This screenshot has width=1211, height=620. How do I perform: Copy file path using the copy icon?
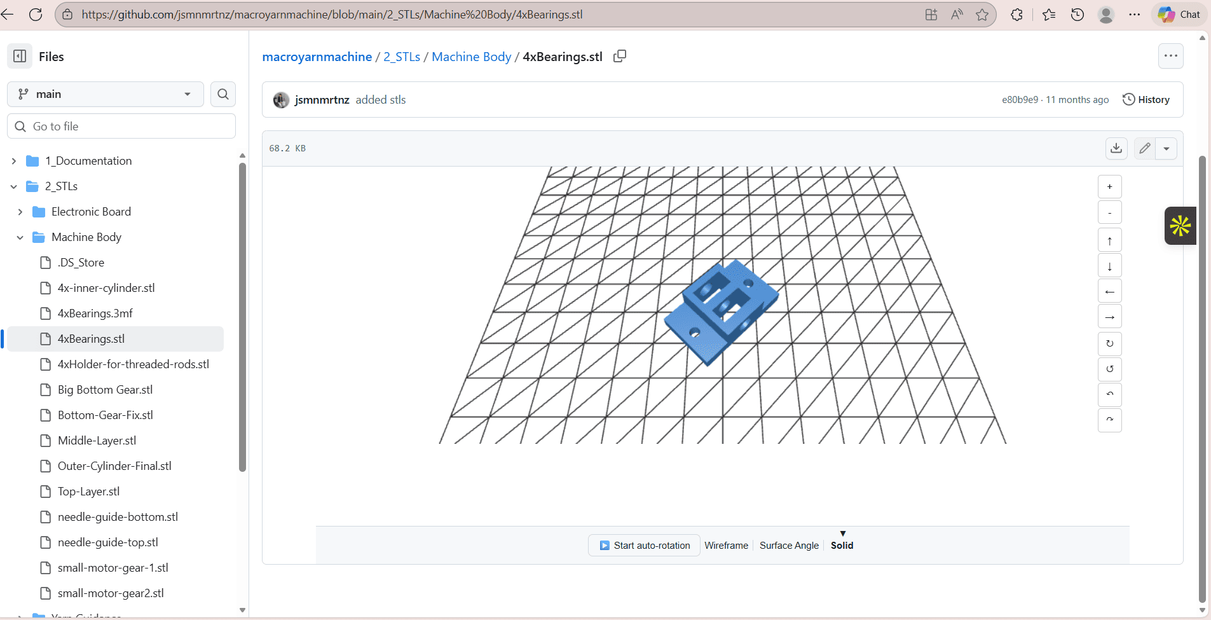coord(620,57)
